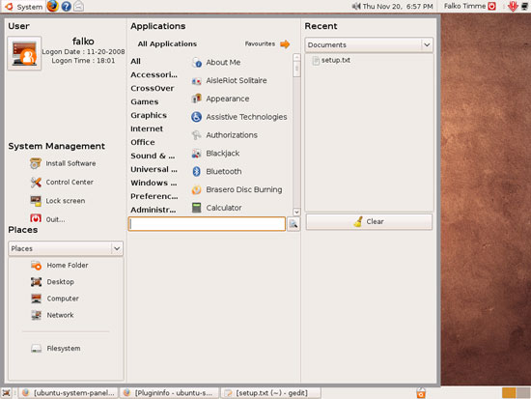531x399 pixels.
Task: Select the Preferences category
Action: point(154,197)
